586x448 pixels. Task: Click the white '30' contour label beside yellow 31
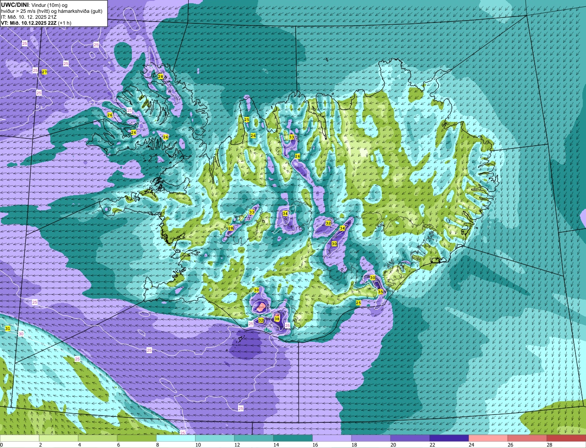[x=21, y=334]
